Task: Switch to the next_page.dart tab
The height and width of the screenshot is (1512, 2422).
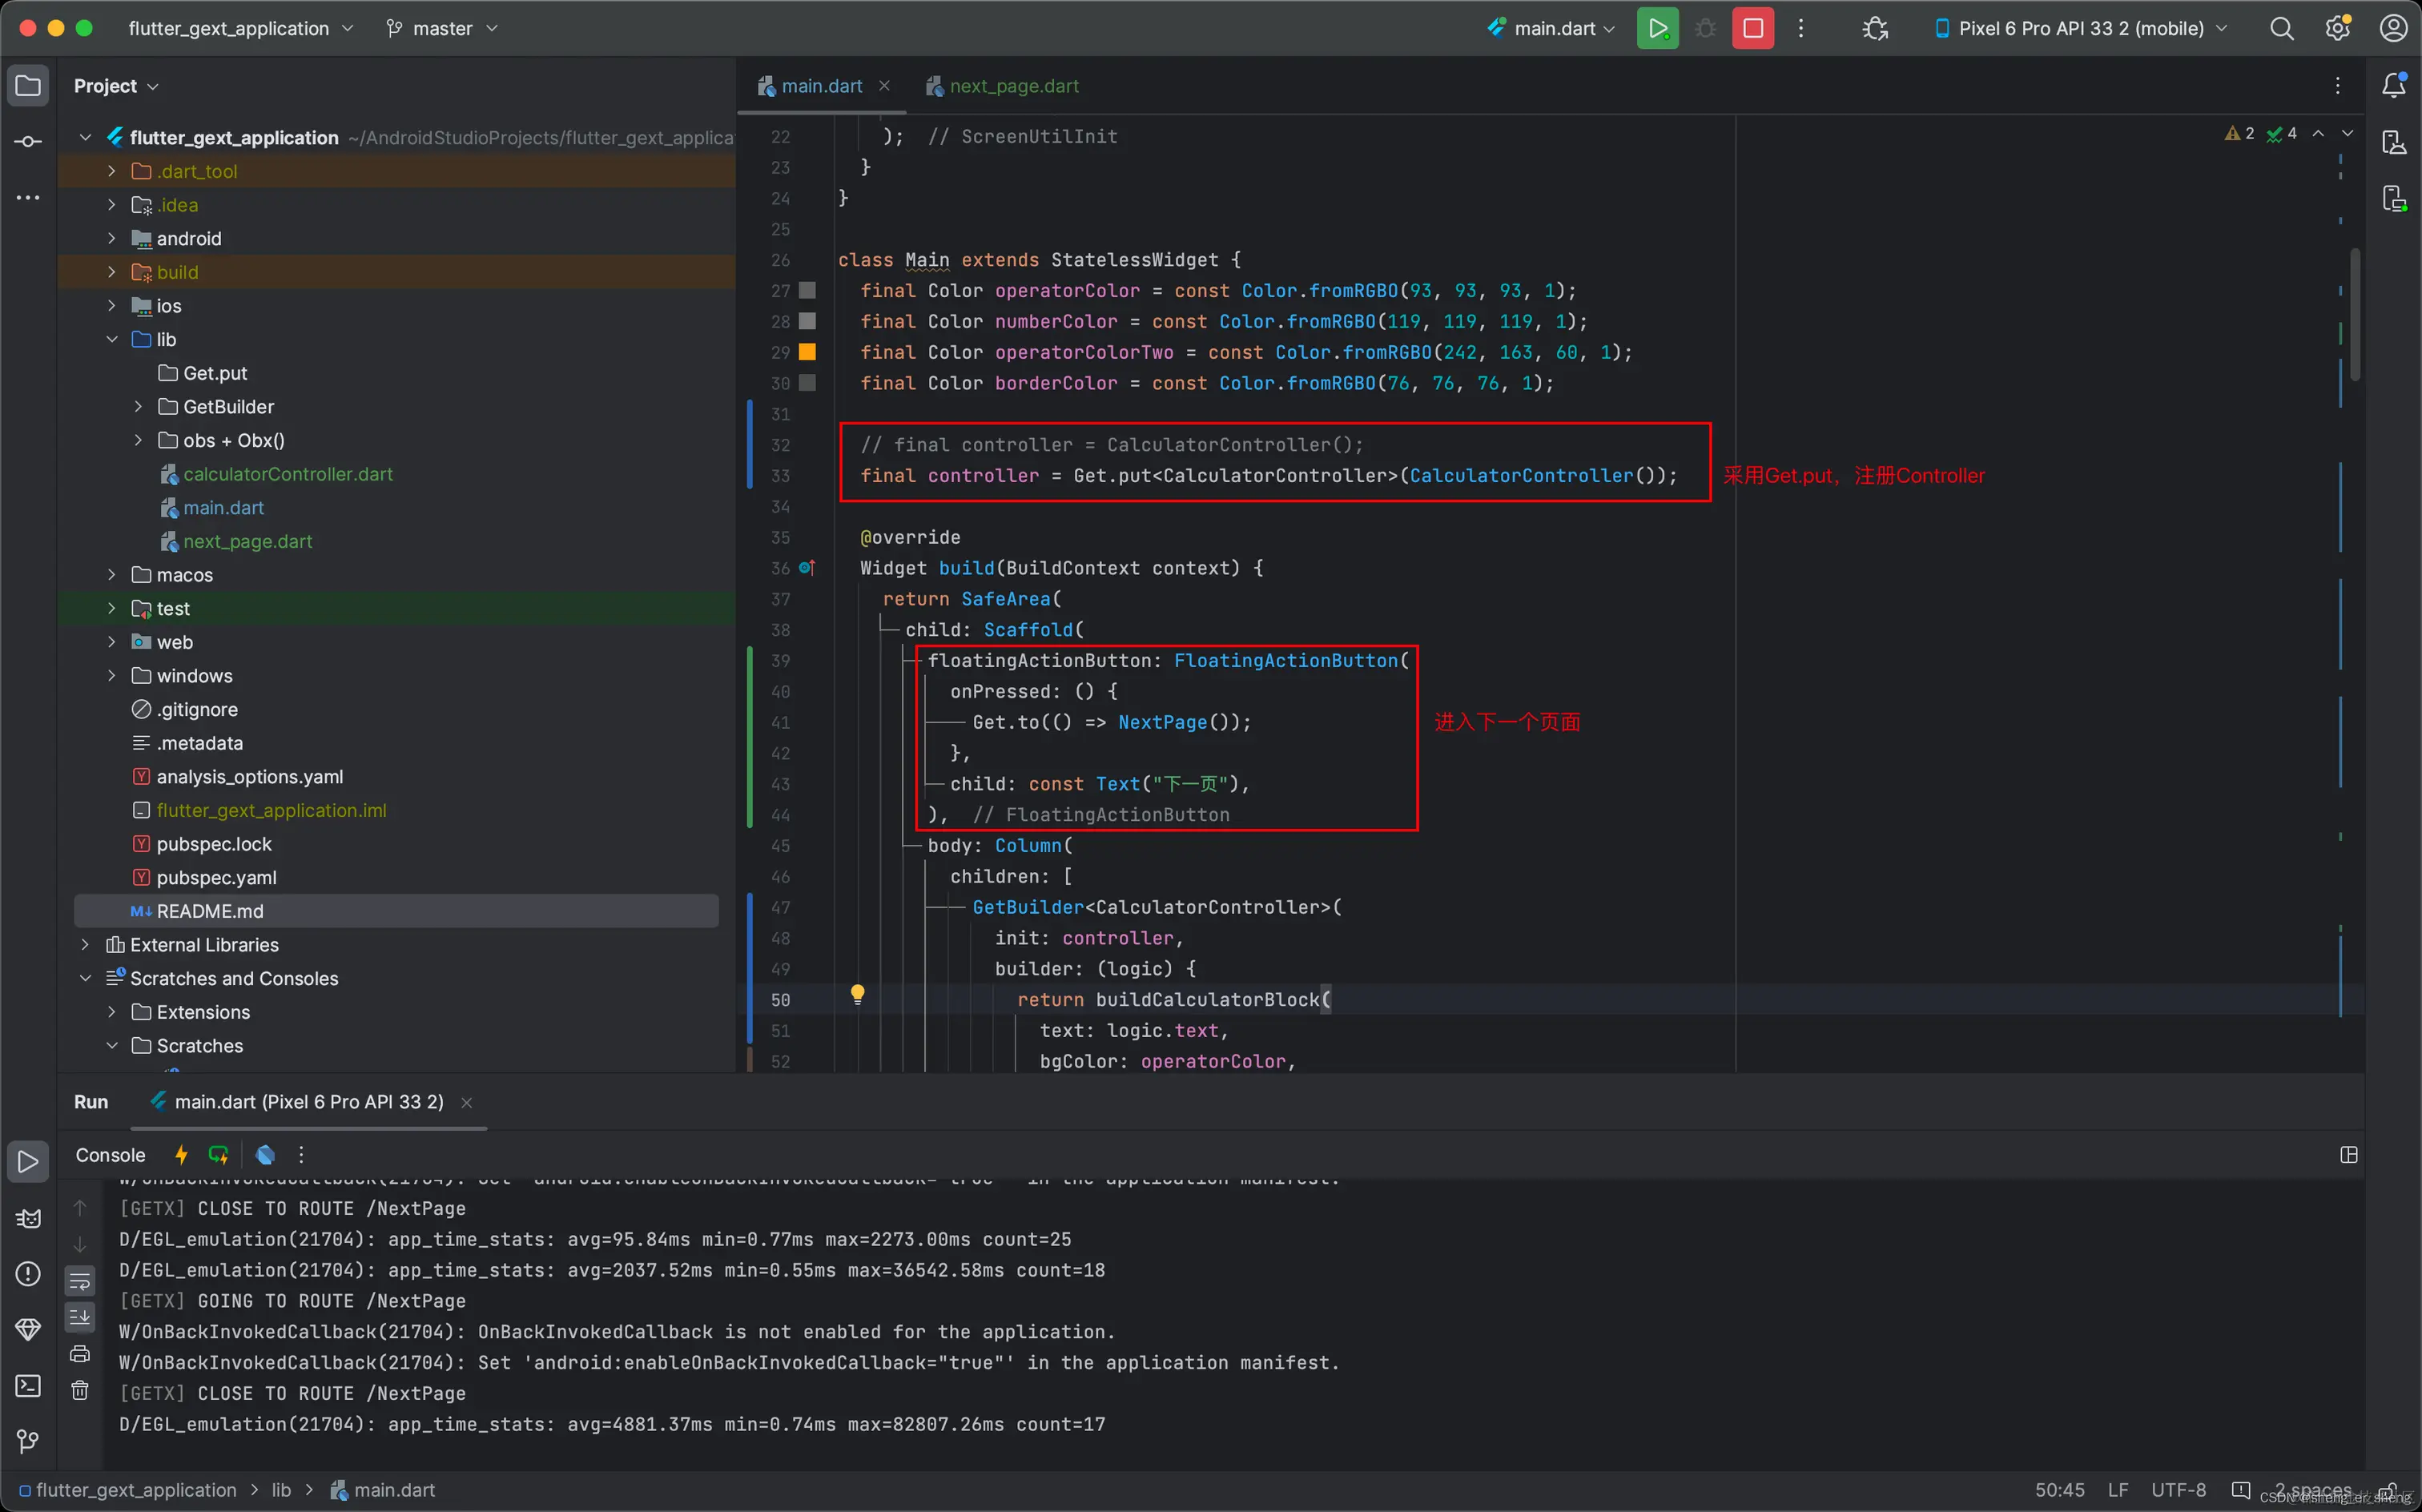Action: [1013, 86]
